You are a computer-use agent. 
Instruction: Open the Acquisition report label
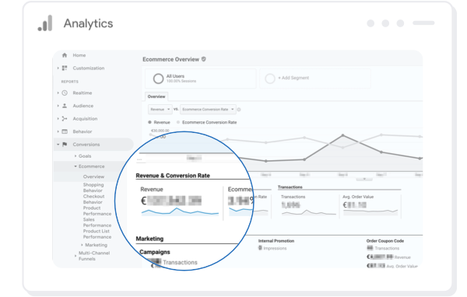[85, 119]
